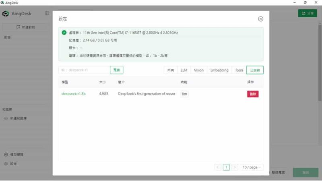This screenshot has height=181, width=322.
Task: Open 設定 via the gear icon
Action: (6, 164)
